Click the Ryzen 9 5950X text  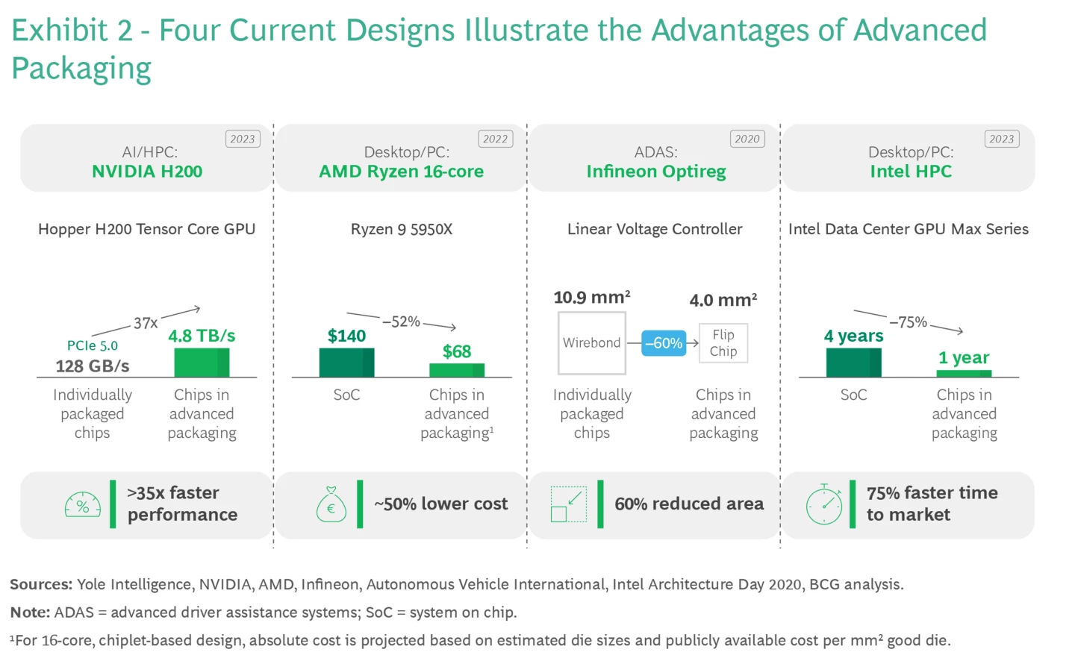[402, 230]
